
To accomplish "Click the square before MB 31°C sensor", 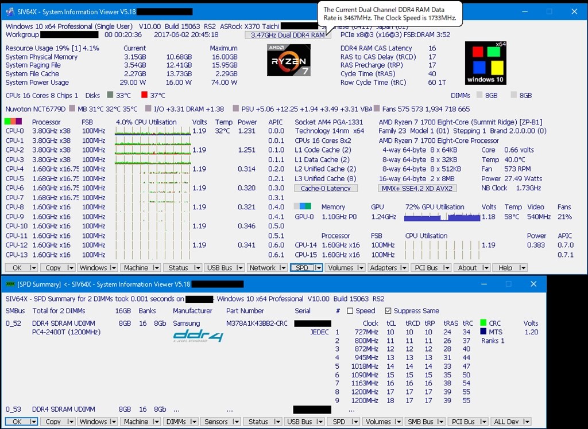I will click(72, 108).
